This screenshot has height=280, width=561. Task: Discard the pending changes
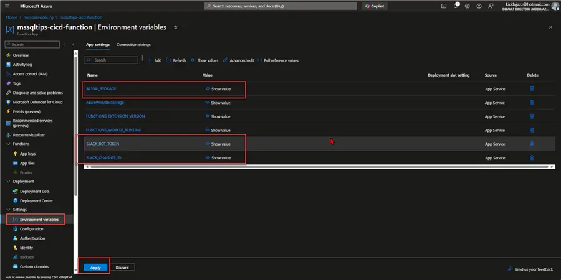tap(122, 268)
